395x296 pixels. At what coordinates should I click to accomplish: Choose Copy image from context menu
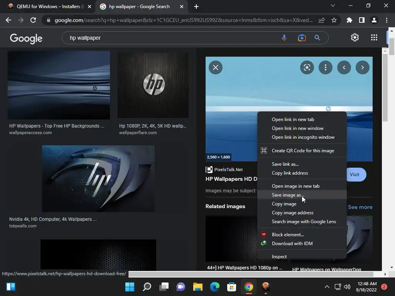pyautogui.click(x=302, y=203)
